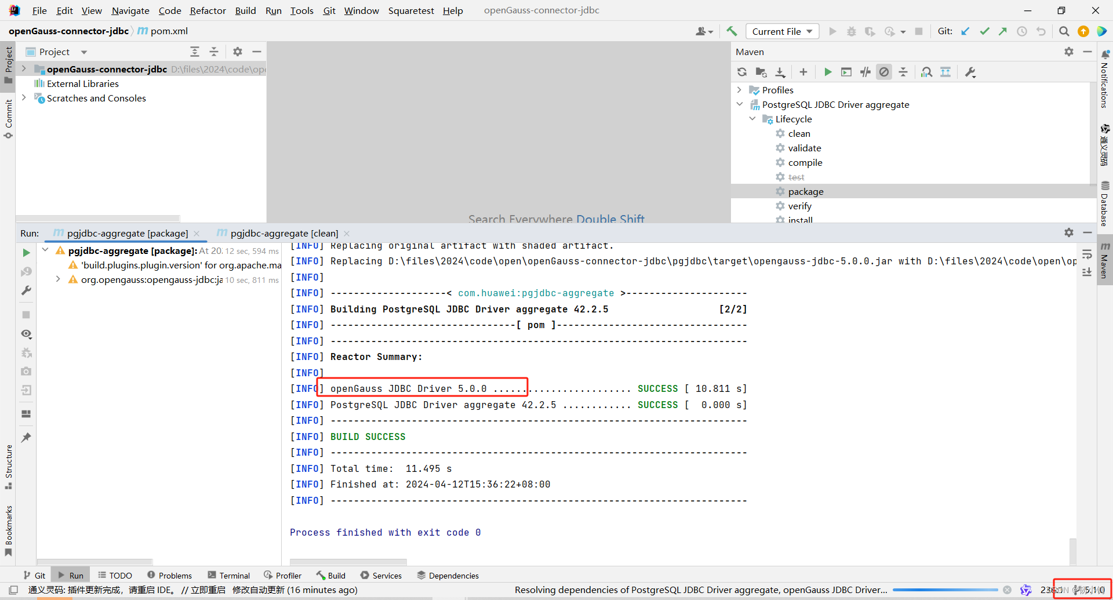Collapse all in Project panel
The image size is (1113, 600).
pyautogui.click(x=214, y=52)
